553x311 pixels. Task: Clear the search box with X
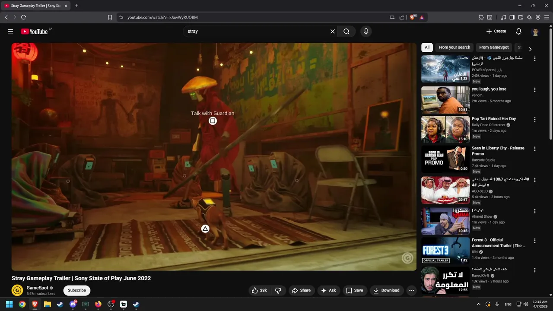point(333,32)
